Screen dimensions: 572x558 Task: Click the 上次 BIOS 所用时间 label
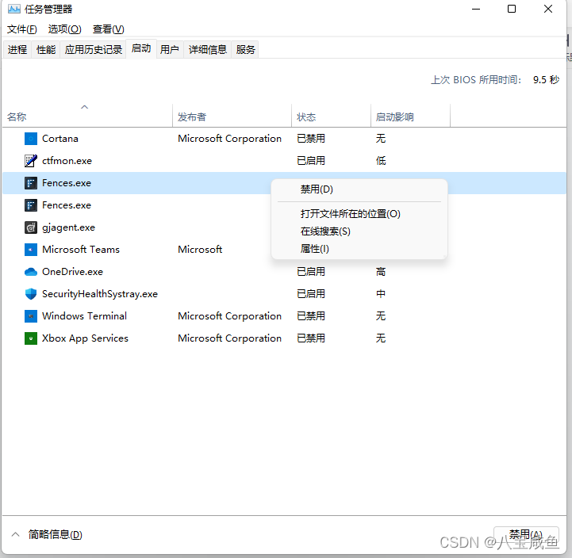pos(476,80)
